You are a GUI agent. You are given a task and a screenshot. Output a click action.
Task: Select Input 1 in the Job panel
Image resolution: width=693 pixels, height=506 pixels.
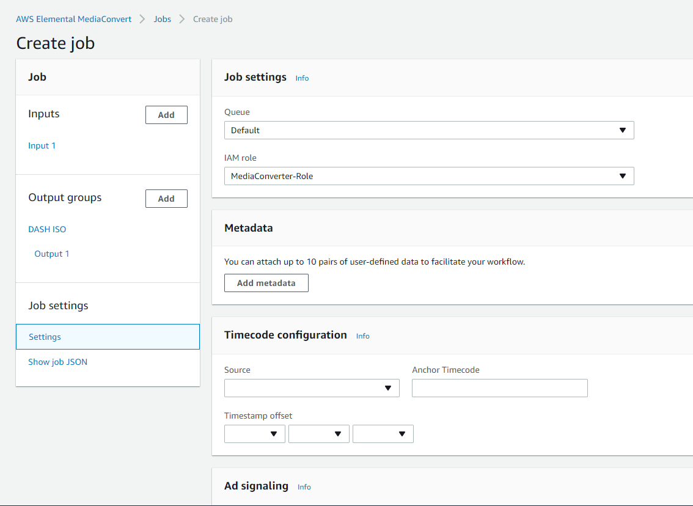[x=42, y=145]
